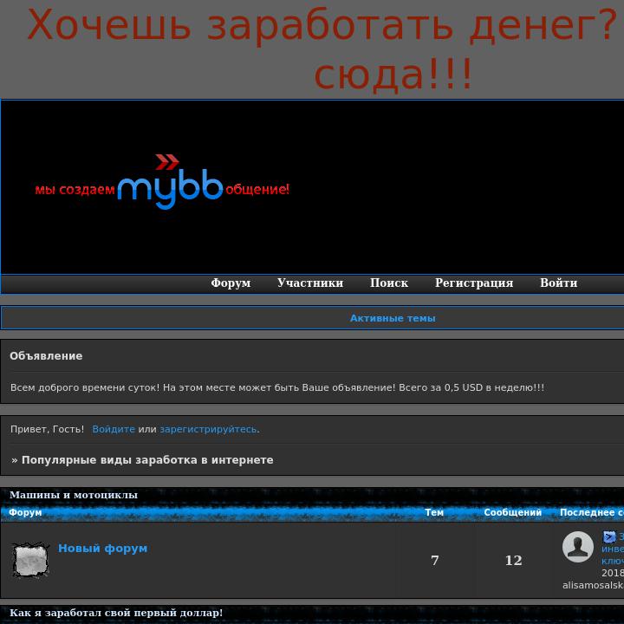The height and width of the screenshot is (624, 624).
Task: Click Как я заработал свой первый доллар header
Action: 116,613
